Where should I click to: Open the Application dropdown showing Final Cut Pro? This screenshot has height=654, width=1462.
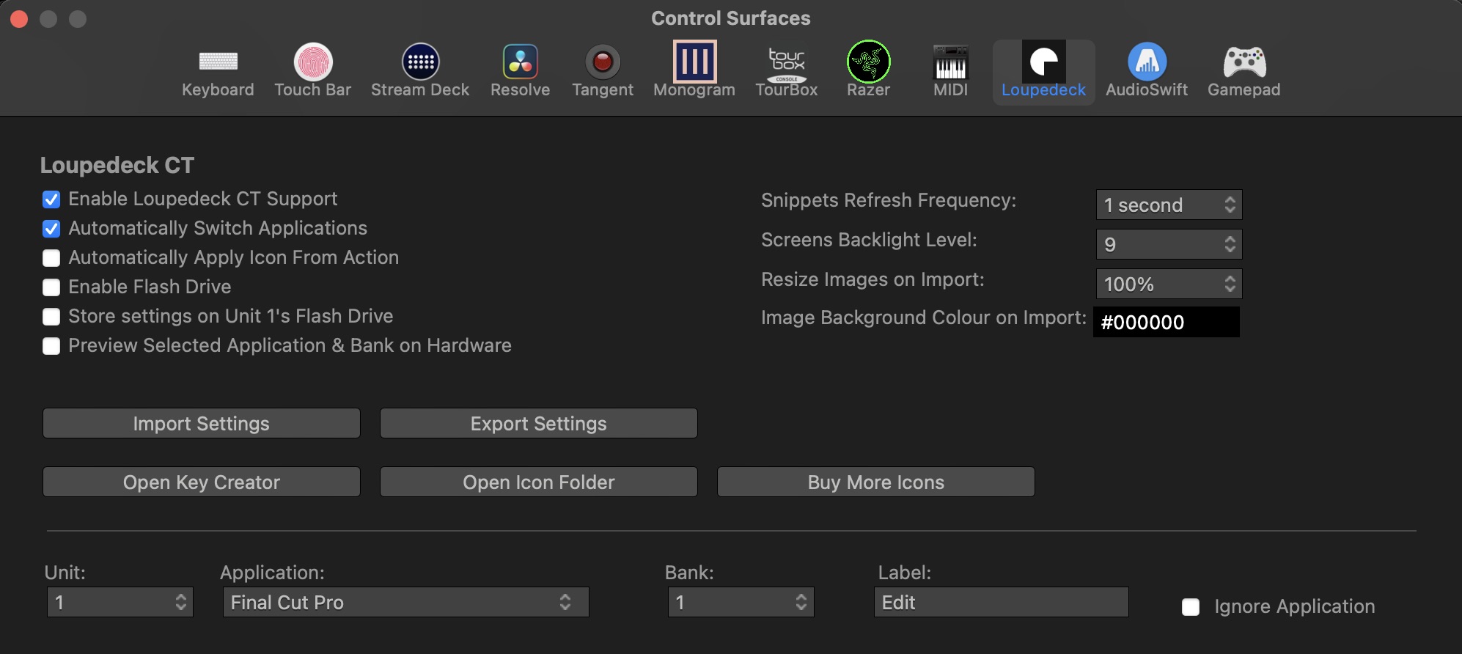[406, 602]
